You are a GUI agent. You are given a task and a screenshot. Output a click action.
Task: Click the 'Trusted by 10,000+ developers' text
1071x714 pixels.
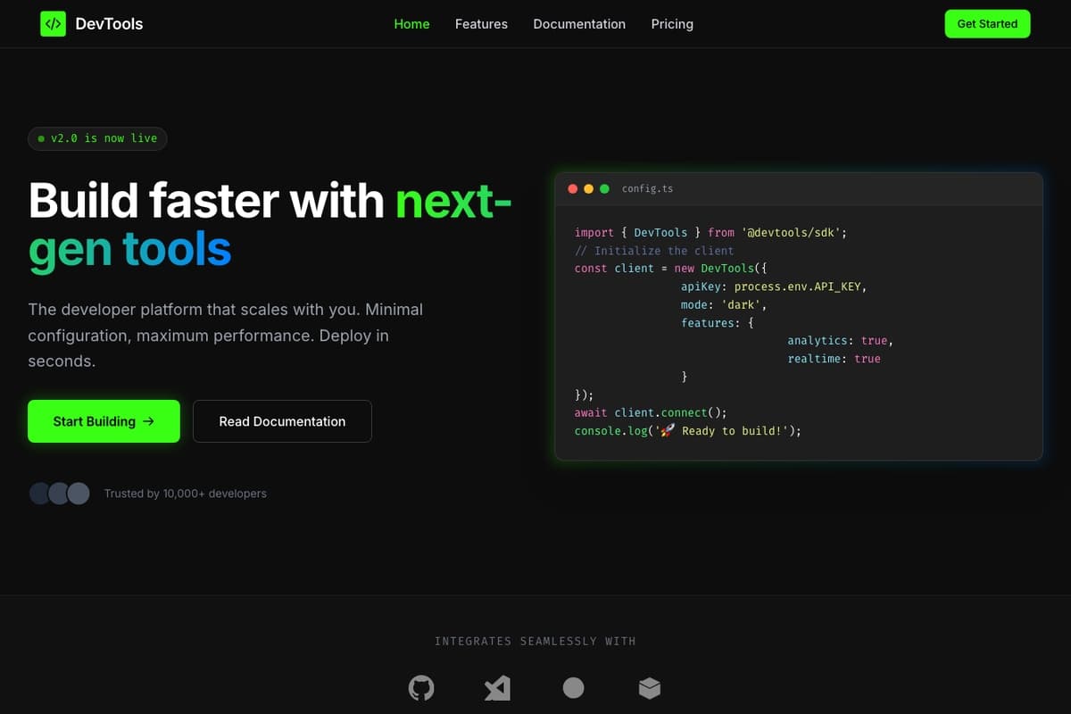[185, 493]
